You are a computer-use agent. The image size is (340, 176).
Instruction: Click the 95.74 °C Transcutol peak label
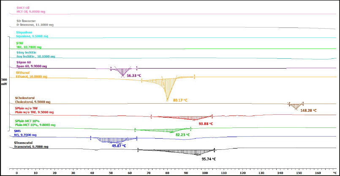(209, 159)
